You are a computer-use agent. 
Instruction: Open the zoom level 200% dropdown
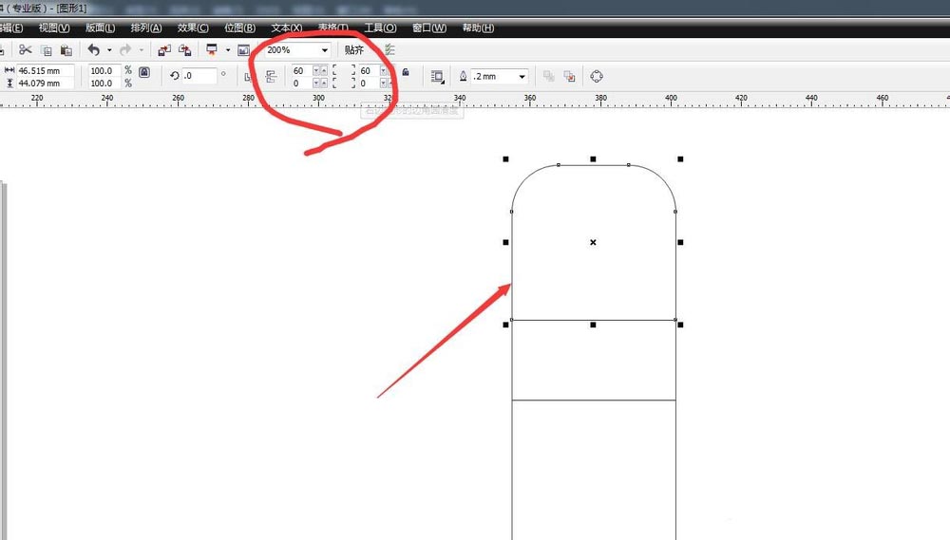pyautogui.click(x=325, y=50)
